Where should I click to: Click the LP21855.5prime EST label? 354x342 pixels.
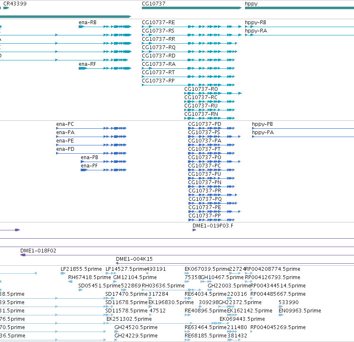81,269
